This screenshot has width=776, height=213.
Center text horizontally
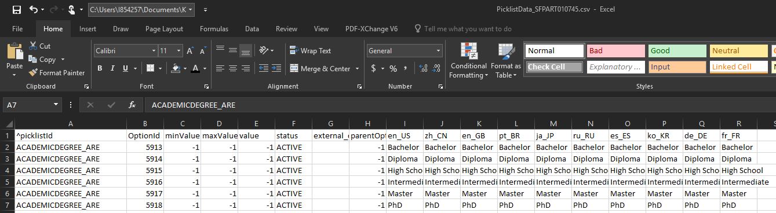click(233, 68)
